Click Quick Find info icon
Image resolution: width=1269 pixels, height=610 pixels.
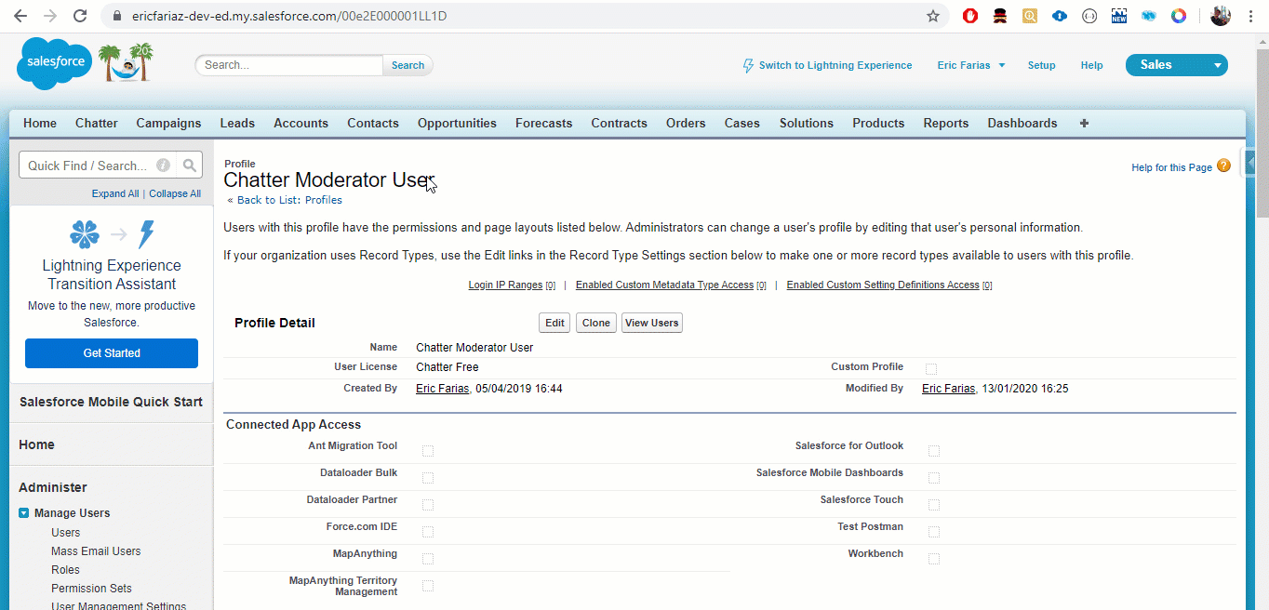(163, 166)
